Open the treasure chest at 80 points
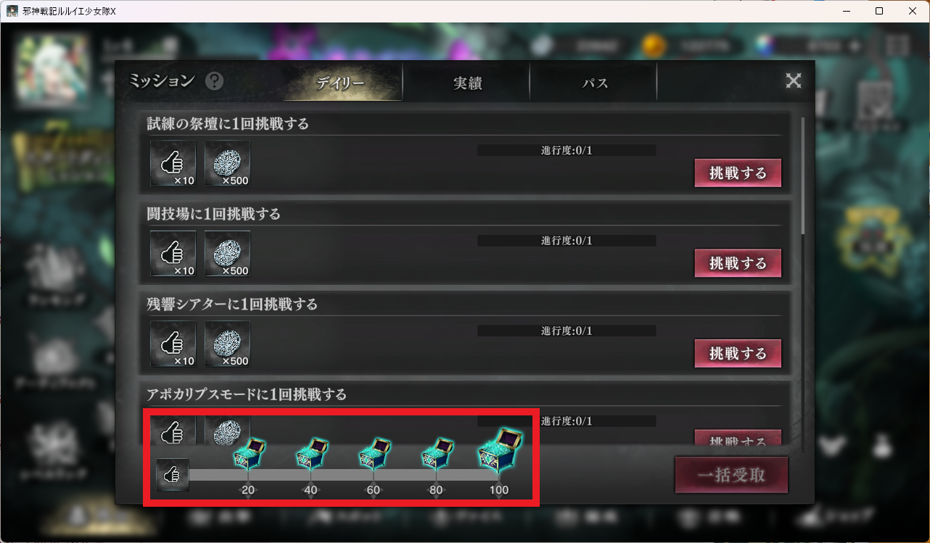 (x=437, y=455)
